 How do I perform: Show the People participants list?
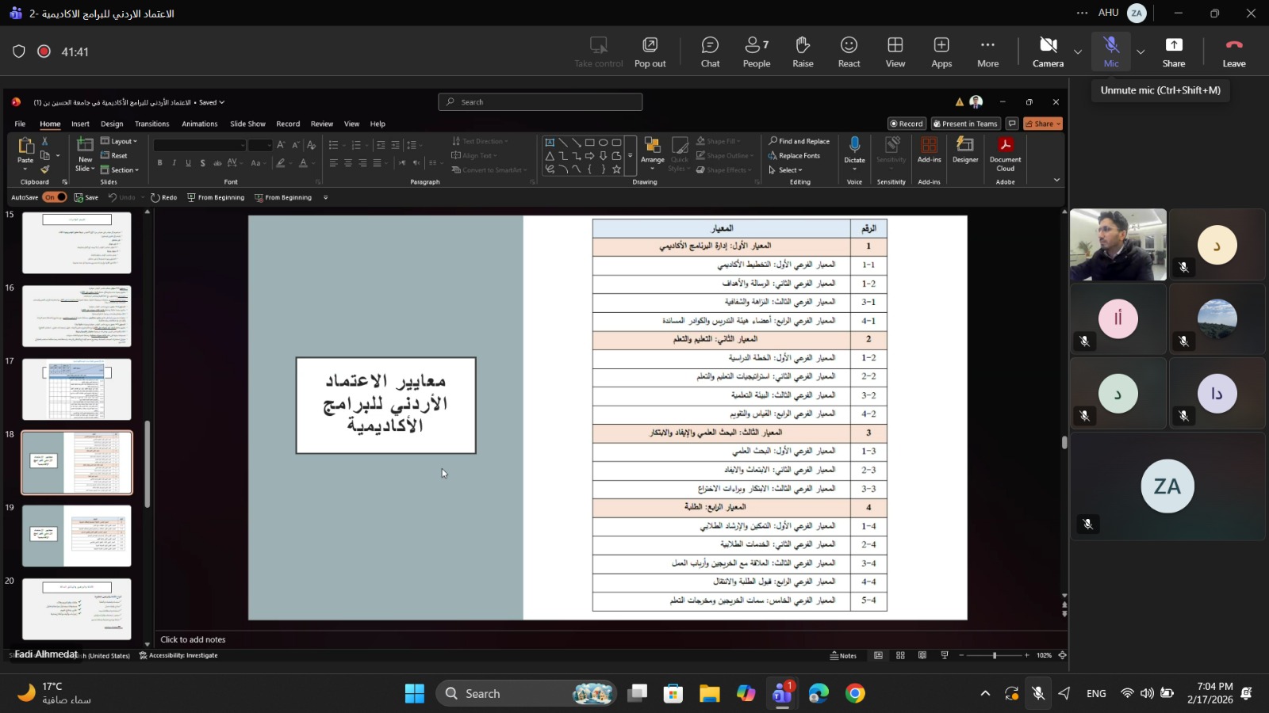(x=756, y=52)
